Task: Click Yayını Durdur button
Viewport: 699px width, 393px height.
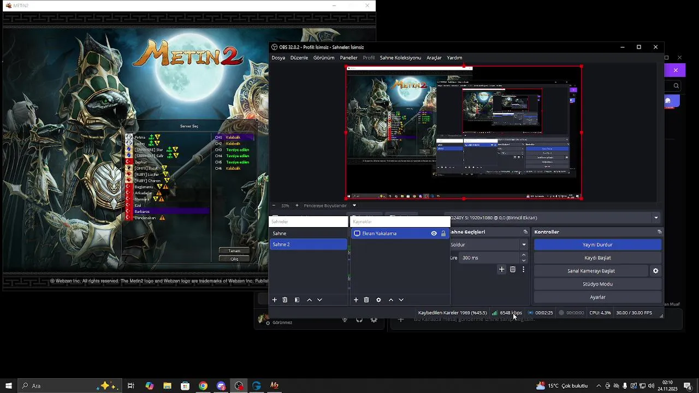Action: [x=597, y=245]
